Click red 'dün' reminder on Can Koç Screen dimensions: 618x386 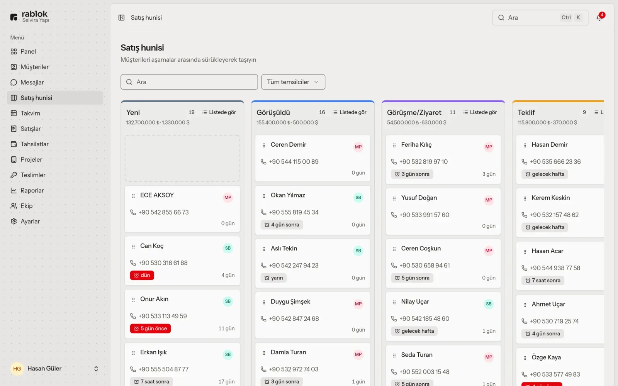pyautogui.click(x=142, y=275)
